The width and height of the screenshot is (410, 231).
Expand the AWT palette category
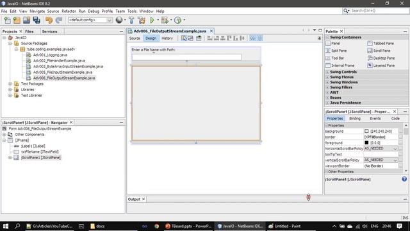click(327, 92)
